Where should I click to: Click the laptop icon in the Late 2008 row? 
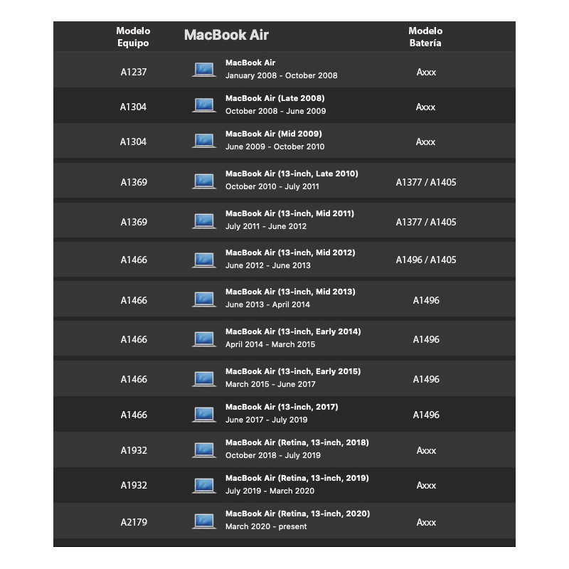pos(204,105)
